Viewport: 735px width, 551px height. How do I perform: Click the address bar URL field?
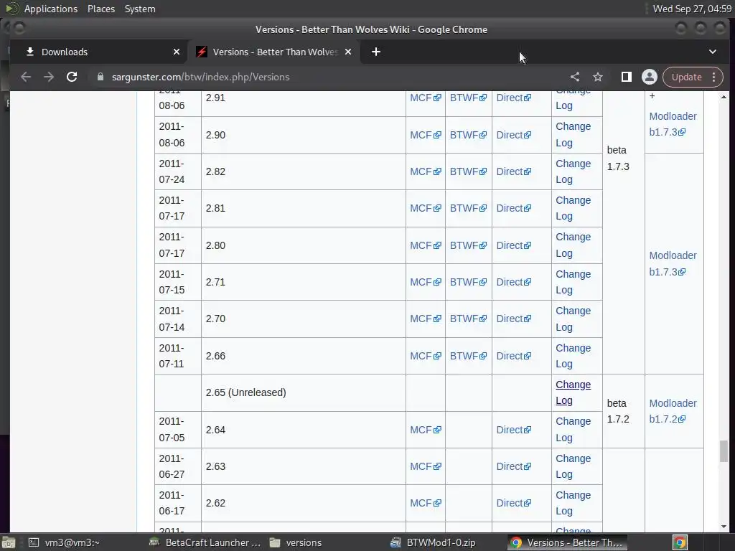328,77
